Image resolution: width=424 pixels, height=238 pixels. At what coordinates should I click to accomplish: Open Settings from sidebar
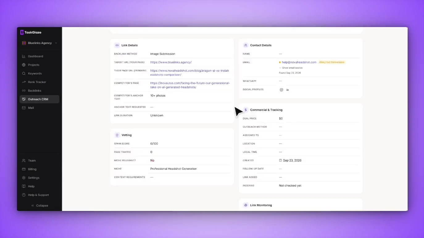coord(39,178)
